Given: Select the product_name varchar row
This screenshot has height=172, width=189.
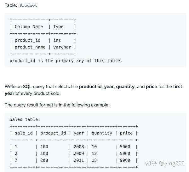Looking at the screenshot, I should [x=43, y=47].
